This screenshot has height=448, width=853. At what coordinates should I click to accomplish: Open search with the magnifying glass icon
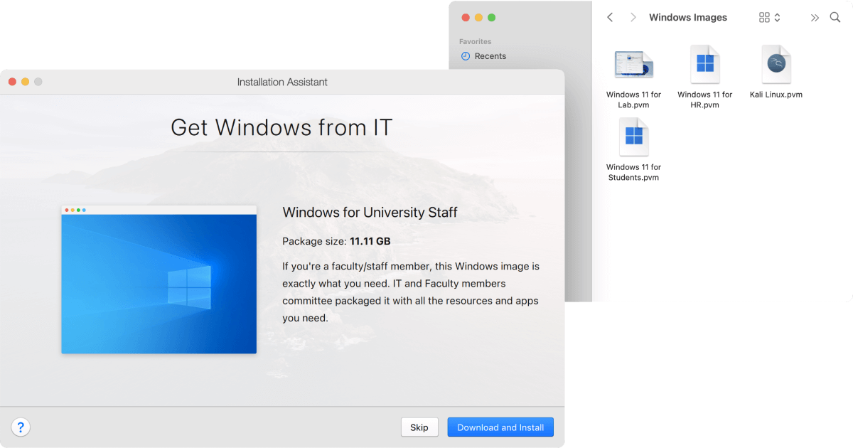pos(835,17)
